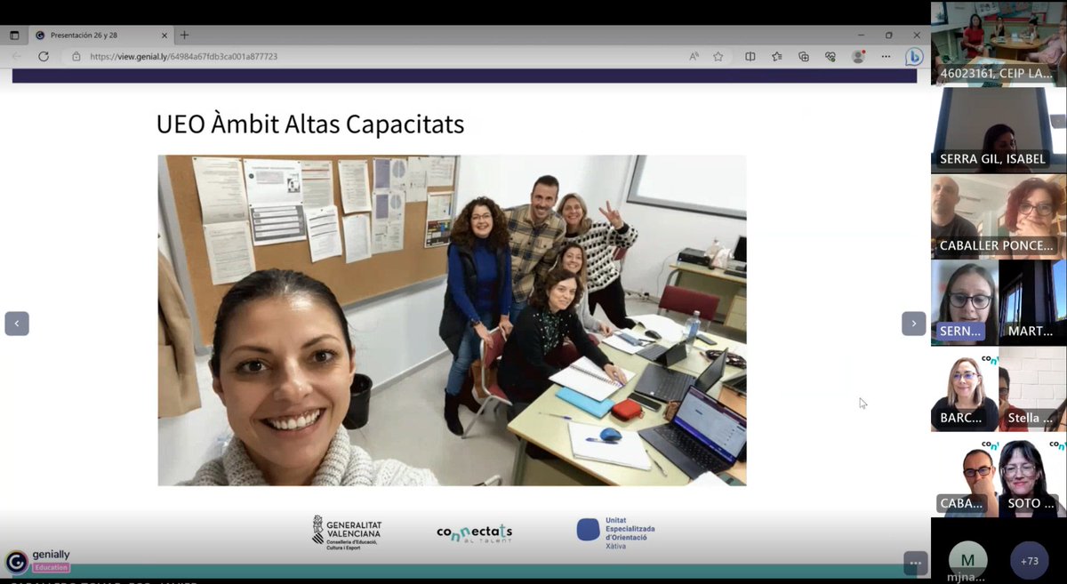Screen dimensions: 1067x584
Task: View site information lock icon
Action: (76, 56)
